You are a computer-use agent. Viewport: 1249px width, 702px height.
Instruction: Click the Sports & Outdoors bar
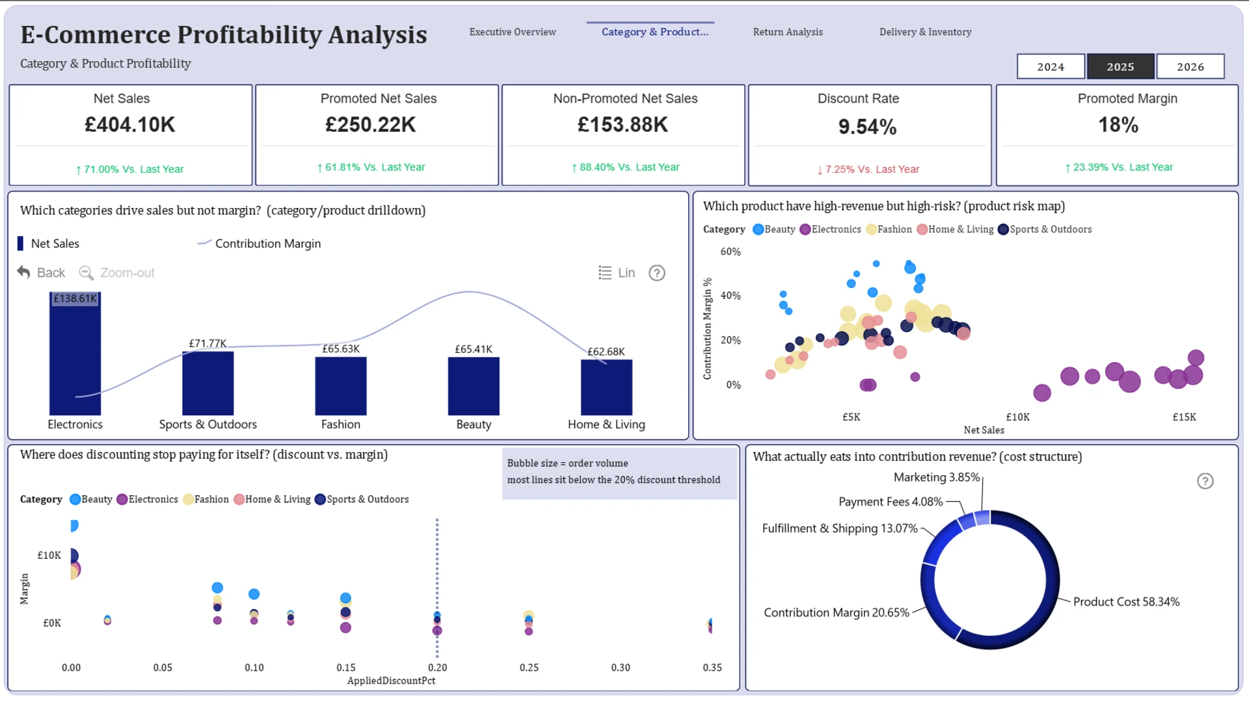click(x=208, y=383)
